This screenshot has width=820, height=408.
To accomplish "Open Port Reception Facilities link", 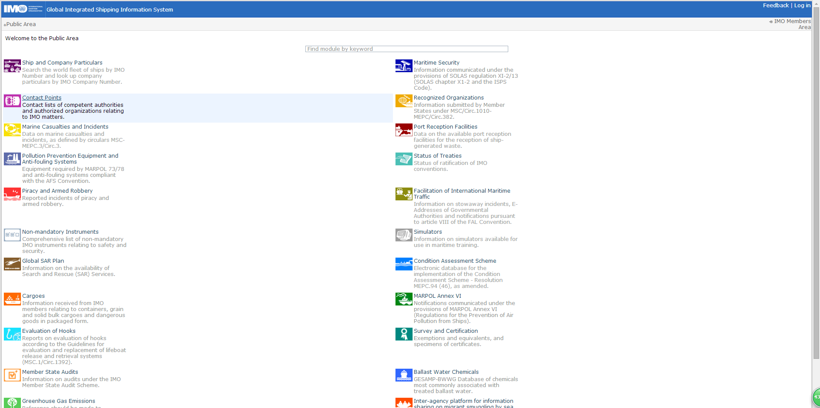I will click(445, 126).
